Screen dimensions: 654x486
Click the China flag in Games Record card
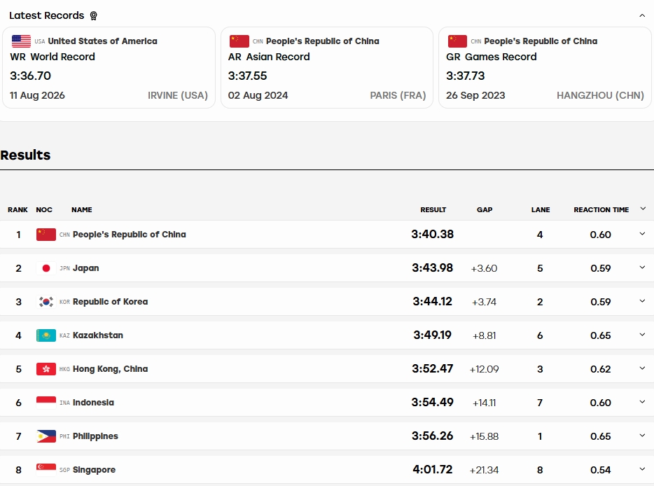(x=457, y=41)
